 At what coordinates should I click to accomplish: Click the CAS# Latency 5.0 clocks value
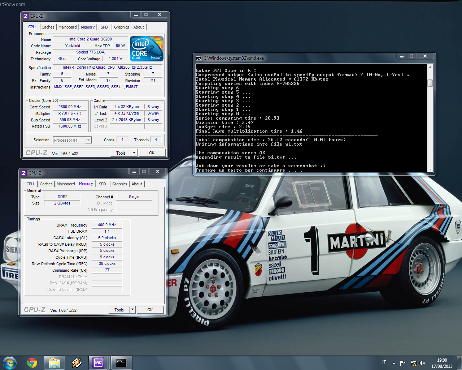[107, 238]
